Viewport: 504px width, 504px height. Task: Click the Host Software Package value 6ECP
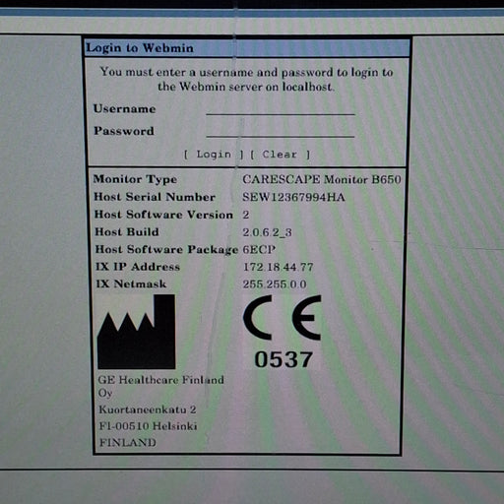pos(259,250)
